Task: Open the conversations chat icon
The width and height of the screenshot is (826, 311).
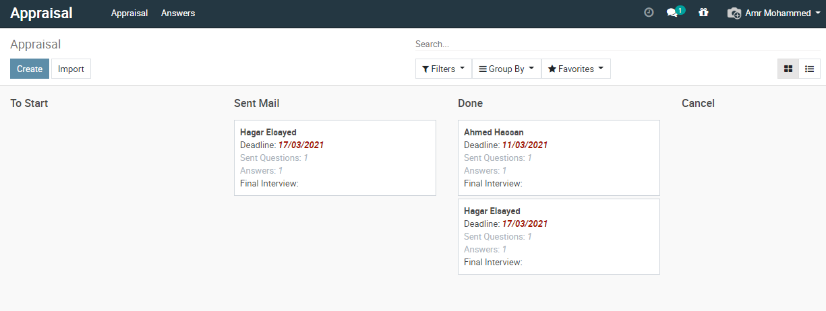Action: point(674,12)
